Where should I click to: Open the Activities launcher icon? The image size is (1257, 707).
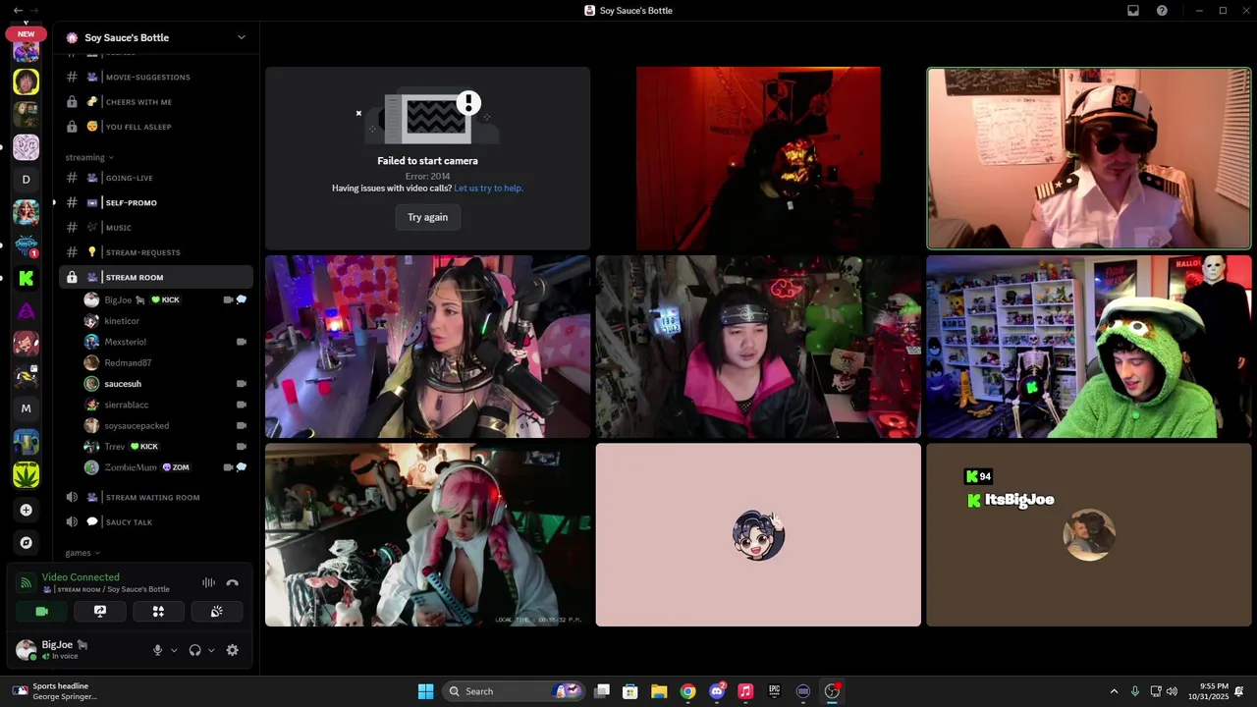pos(158,611)
